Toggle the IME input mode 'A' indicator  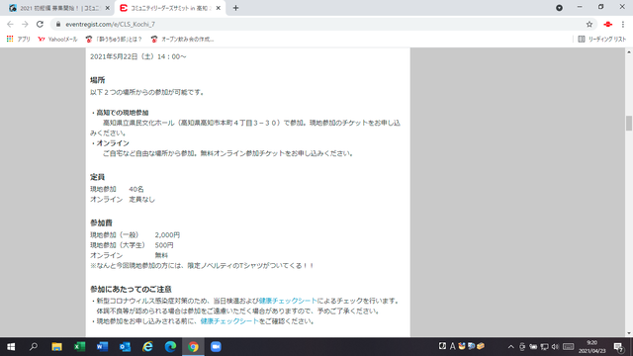coord(453,346)
